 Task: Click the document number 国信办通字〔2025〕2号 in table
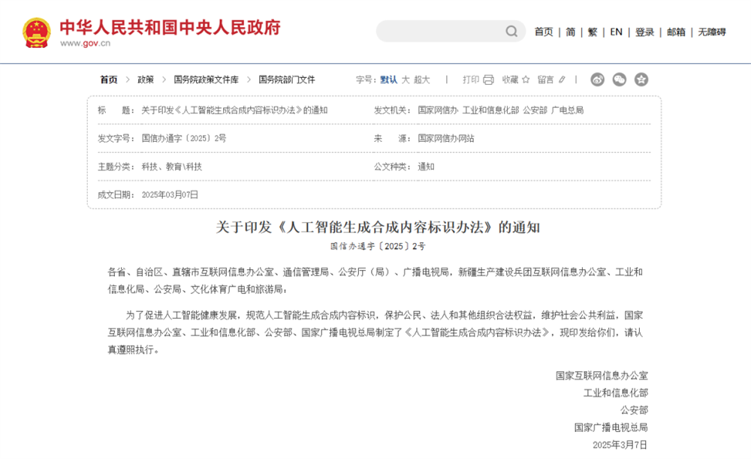point(184,138)
